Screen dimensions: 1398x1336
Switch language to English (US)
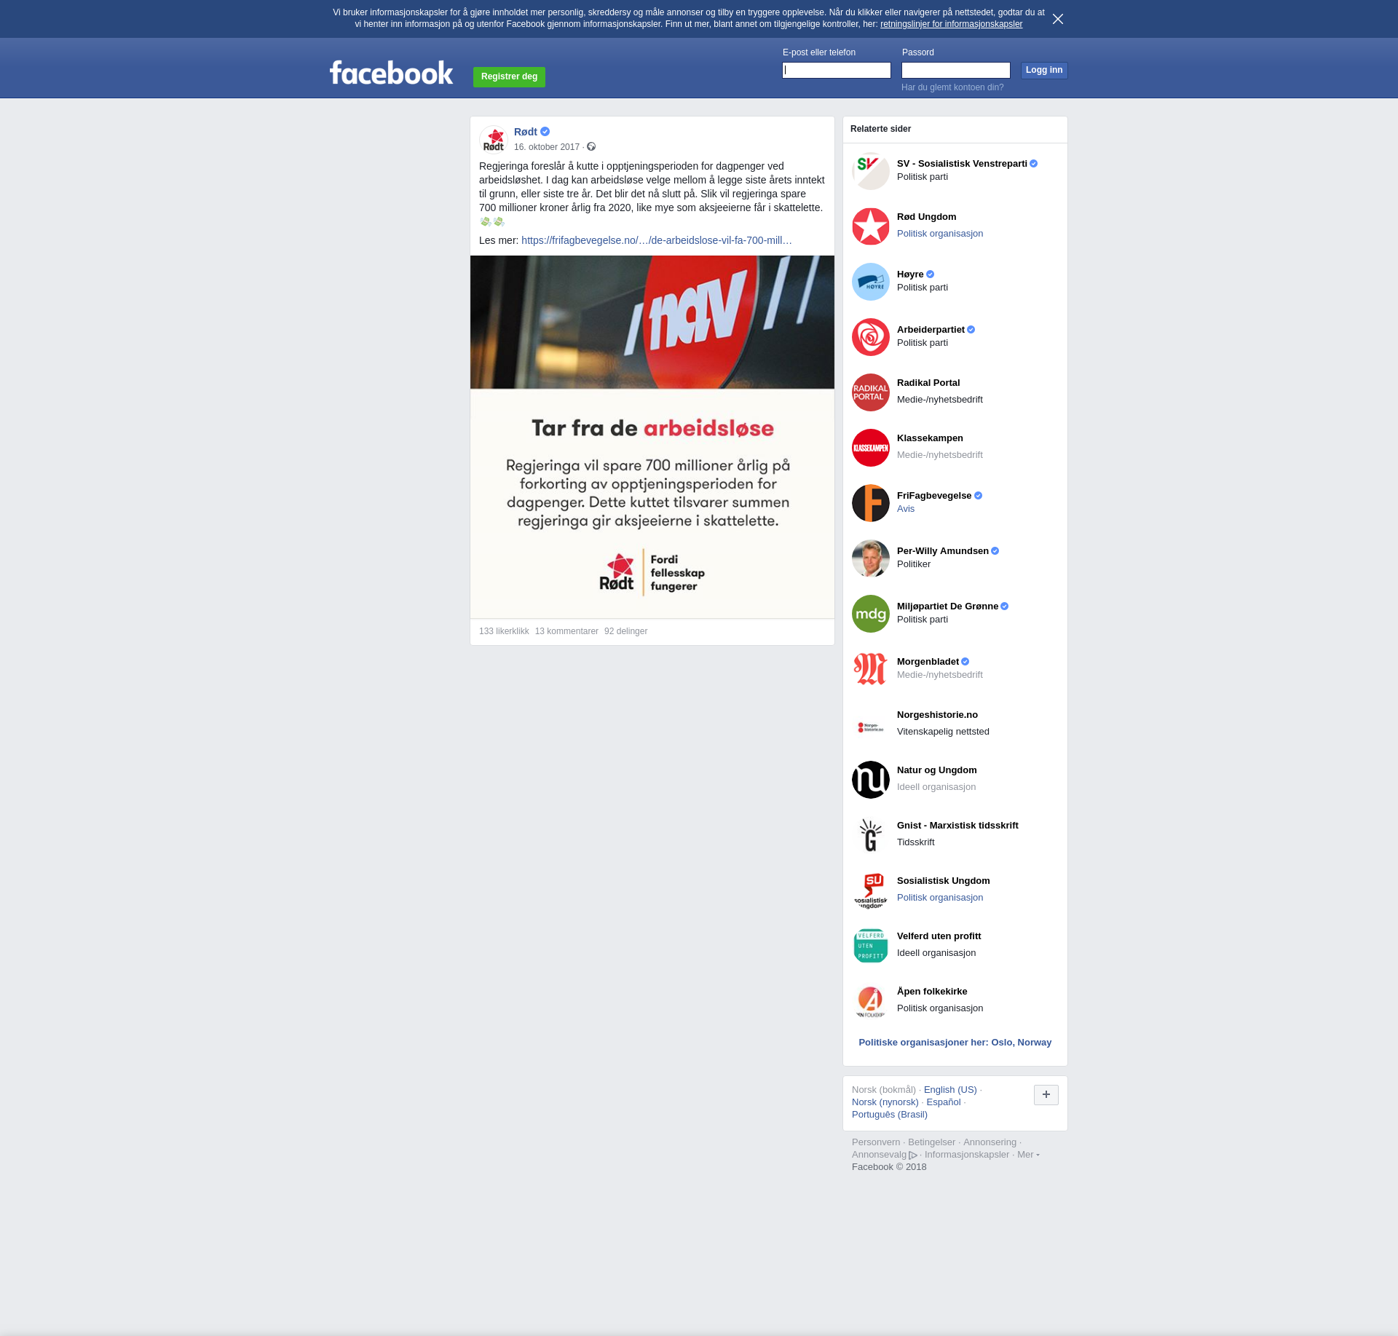pos(949,1090)
